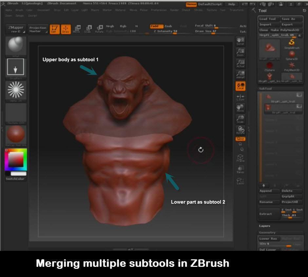The width and height of the screenshot is (308, 277).
Task: Open the empty texture selector slot
Action: pyautogui.click(x=16, y=113)
